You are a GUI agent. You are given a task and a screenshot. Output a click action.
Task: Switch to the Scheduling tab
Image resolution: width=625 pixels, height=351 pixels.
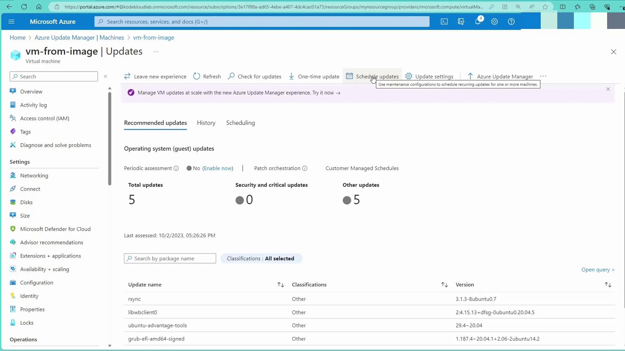pos(240,123)
